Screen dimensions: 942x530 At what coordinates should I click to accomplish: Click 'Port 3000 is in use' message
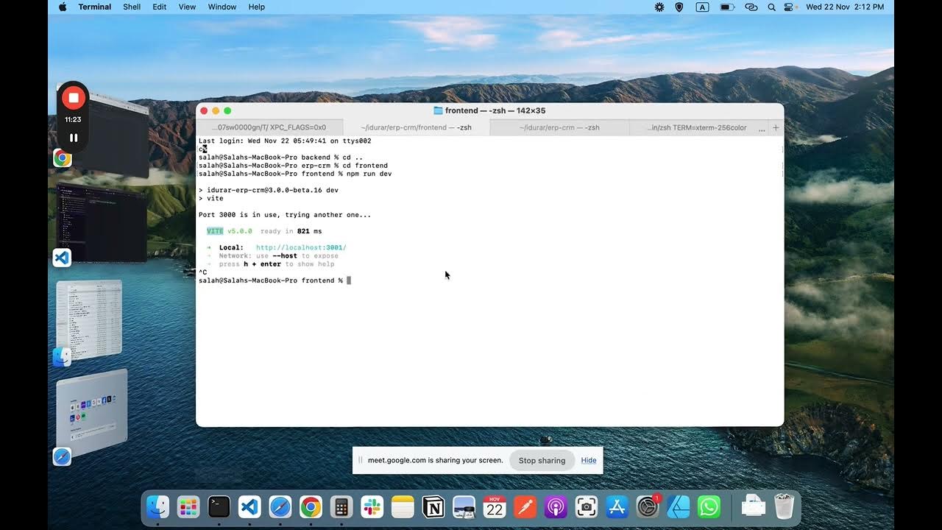tap(285, 215)
